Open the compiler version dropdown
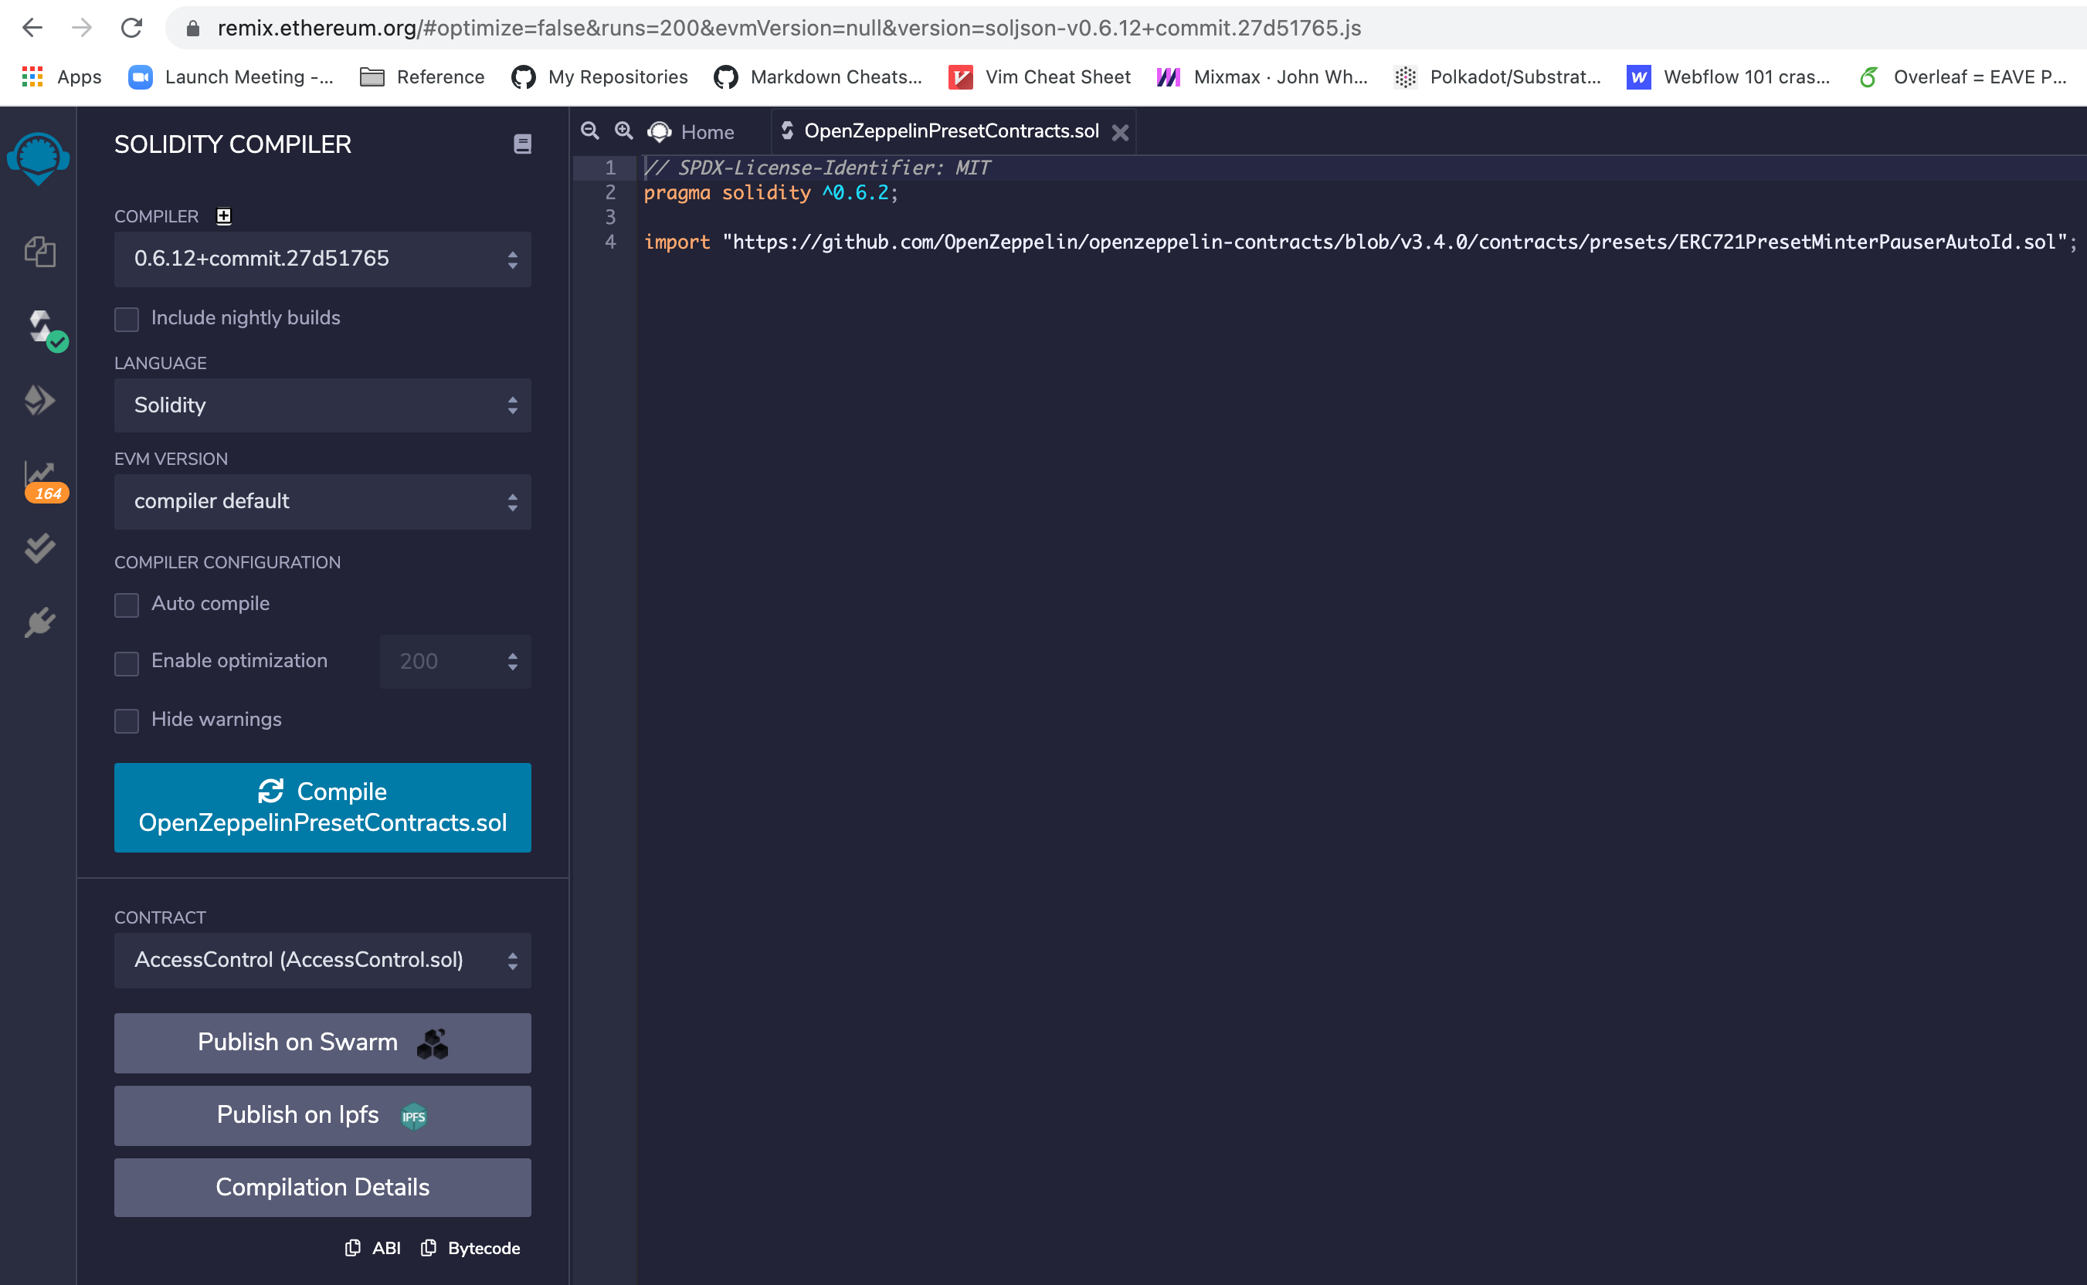 (x=323, y=259)
